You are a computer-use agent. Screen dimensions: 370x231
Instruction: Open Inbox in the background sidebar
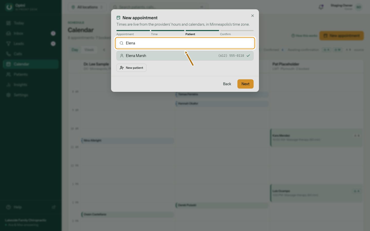click(x=31, y=33)
